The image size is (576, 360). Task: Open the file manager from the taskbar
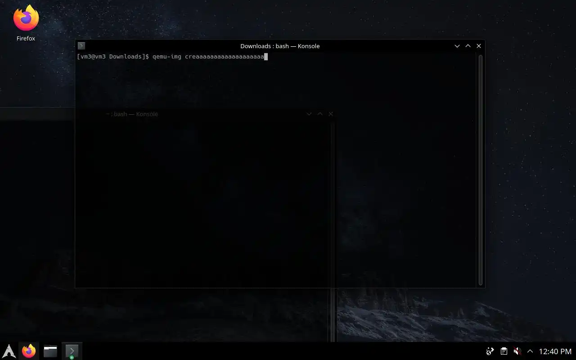tap(50, 351)
